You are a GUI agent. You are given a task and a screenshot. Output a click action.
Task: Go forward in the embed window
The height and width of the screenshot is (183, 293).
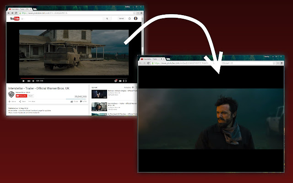tap(145, 63)
